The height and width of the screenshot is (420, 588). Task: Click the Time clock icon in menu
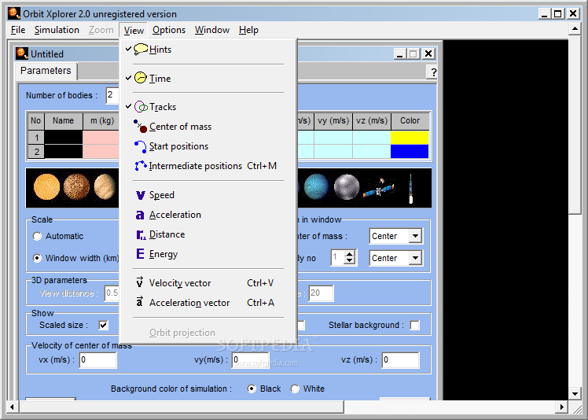(141, 78)
